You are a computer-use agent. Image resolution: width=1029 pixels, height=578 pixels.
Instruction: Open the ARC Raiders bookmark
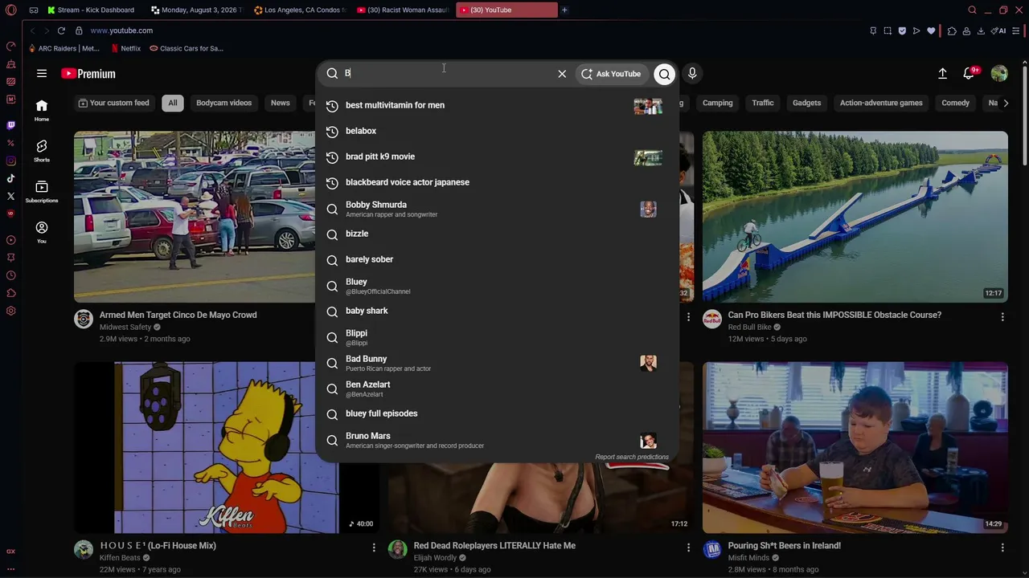64,48
